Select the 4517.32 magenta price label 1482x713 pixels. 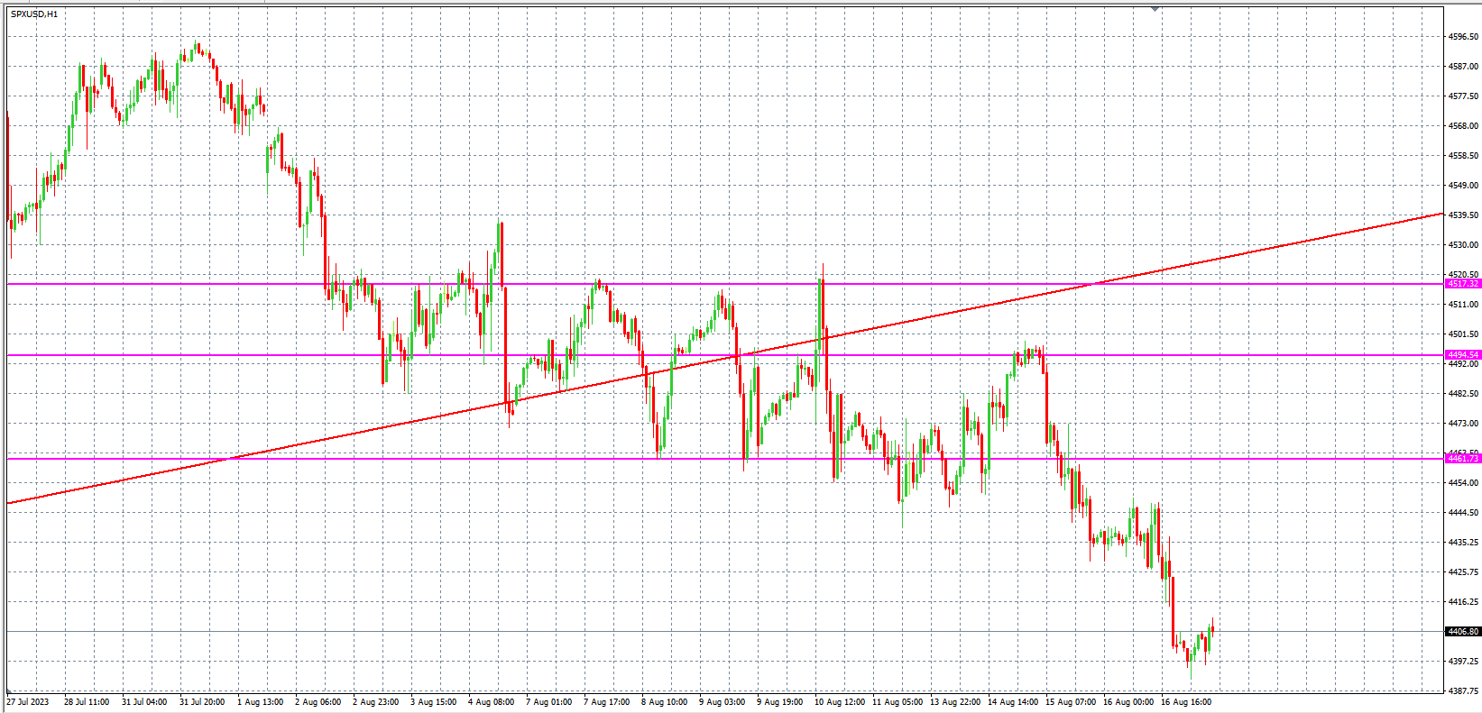[1462, 284]
